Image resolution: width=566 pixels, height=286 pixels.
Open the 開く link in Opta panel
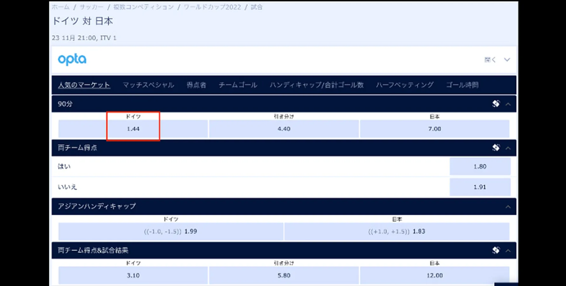(x=490, y=59)
